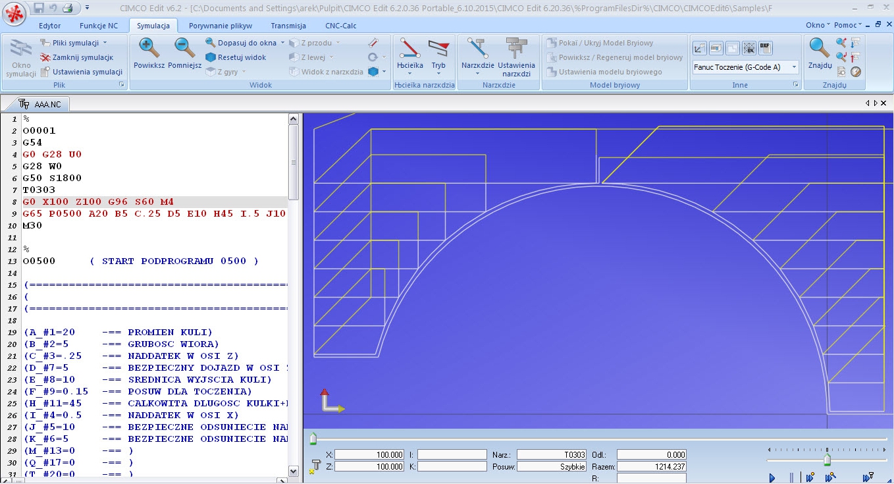The width and height of the screenshot is (894, 484).
Task: Open the Pomoc menu
Action: (x=847, y=25)
